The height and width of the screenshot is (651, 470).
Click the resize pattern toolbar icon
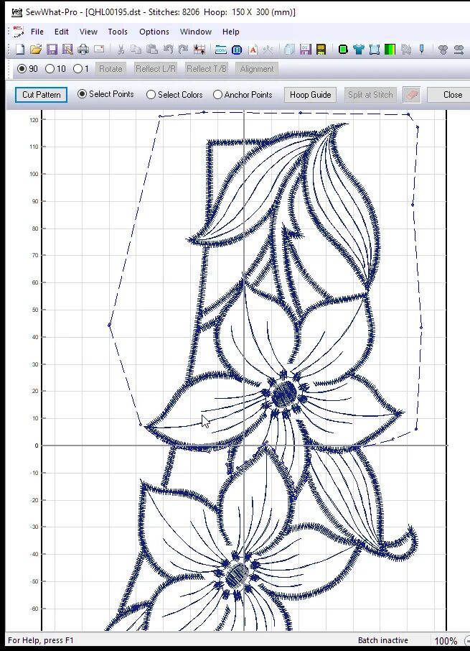click(x=199, y=50)
